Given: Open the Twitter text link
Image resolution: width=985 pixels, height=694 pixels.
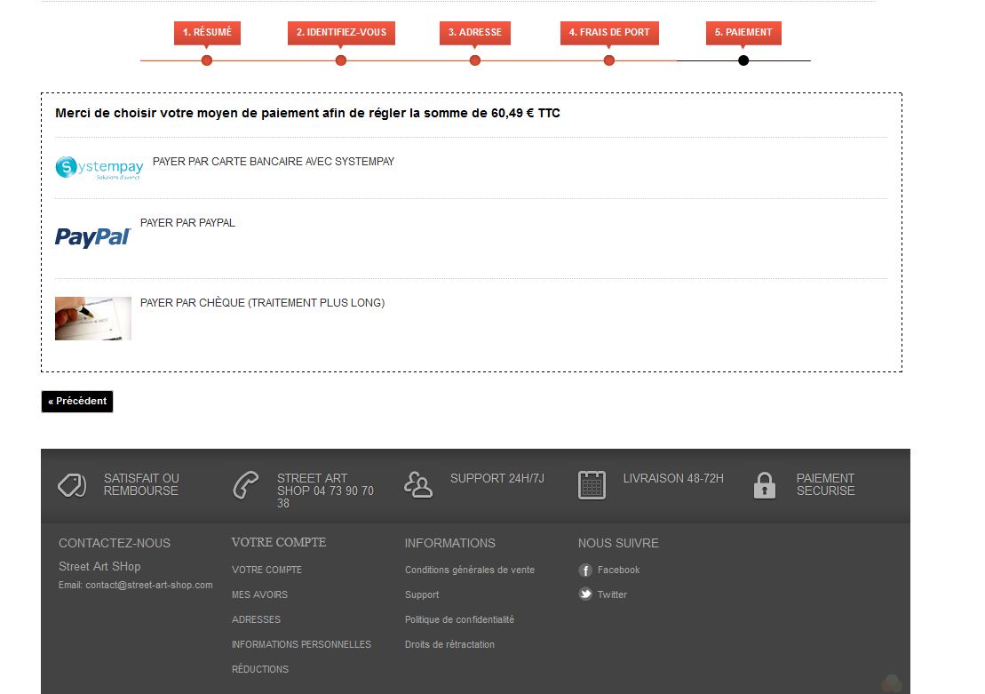Looking at the screenshot, I should (x=613, y=594).
